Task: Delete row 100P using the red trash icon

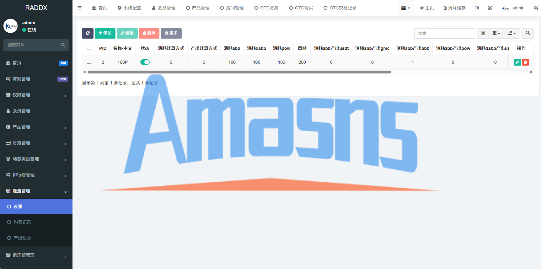Action: tap(525, 62)
